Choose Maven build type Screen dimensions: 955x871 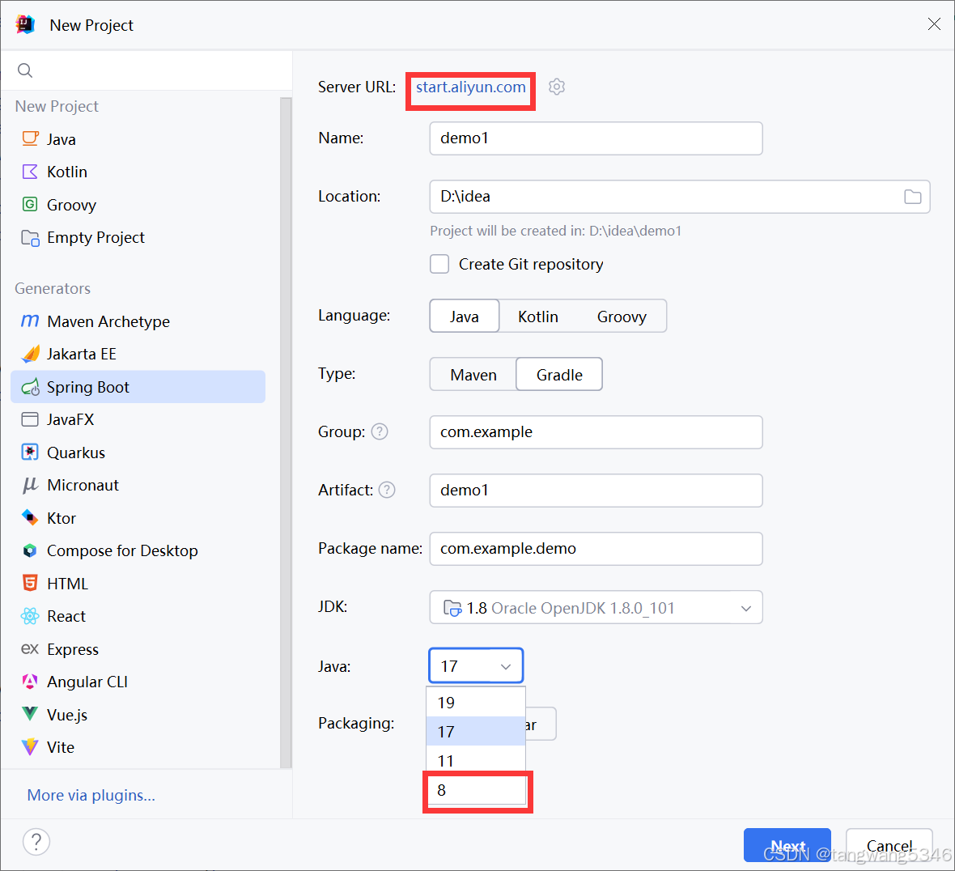[x=473, y=375]
